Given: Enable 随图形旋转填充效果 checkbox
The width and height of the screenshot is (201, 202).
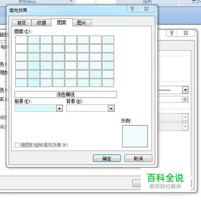Looking at the screenshot, I should tap(17, 145).
